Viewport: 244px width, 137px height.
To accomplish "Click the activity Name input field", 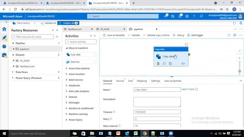I will tap(157, 90).
